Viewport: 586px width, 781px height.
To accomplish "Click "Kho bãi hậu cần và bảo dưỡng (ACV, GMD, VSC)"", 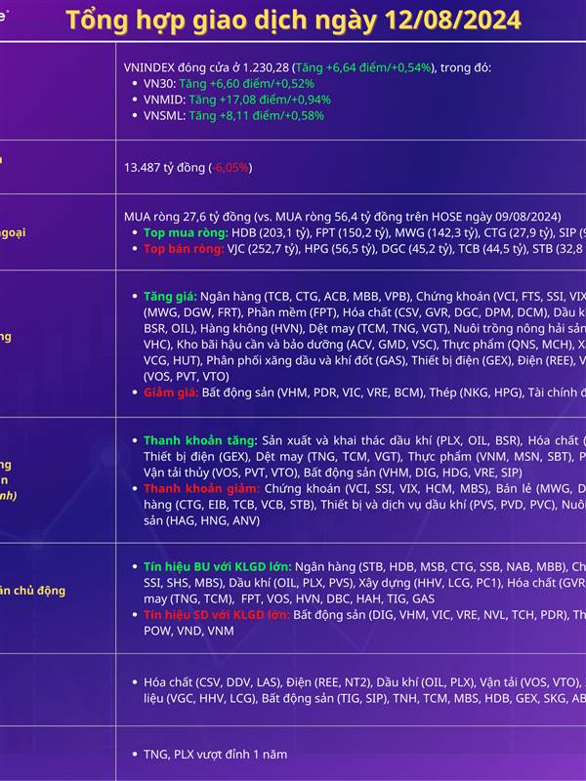I will (x=306, y=345).
